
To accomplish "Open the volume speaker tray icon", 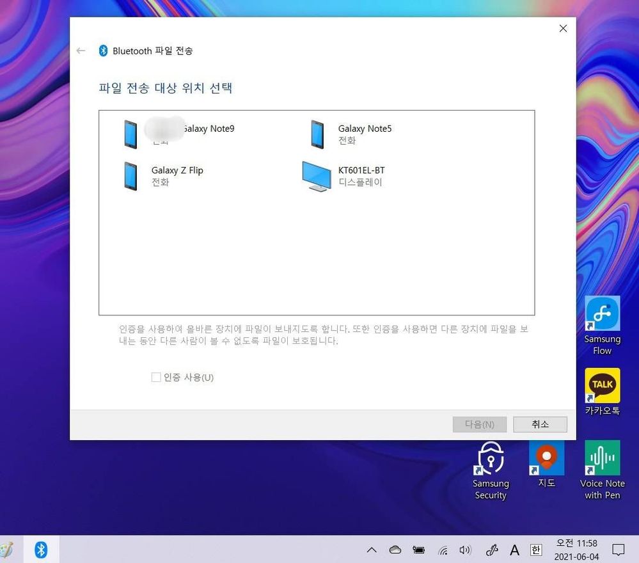I will [464, 550].
